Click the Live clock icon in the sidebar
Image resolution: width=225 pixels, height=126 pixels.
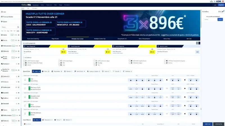(2, 12)
